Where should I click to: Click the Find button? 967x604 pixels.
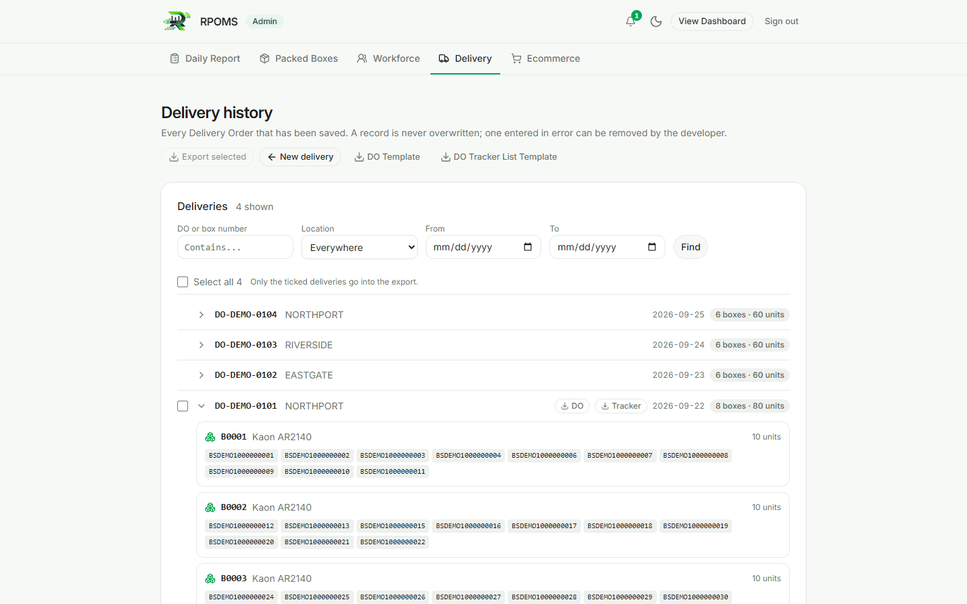tap(690, 247)
